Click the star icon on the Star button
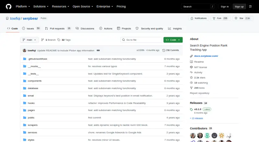 (236, 18)
